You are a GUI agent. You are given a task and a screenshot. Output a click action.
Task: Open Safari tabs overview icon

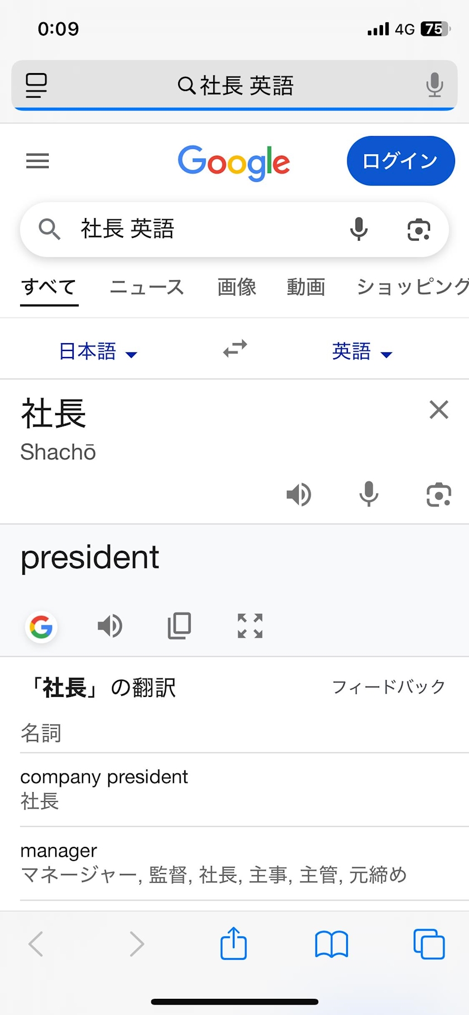(x=429, y=944)
